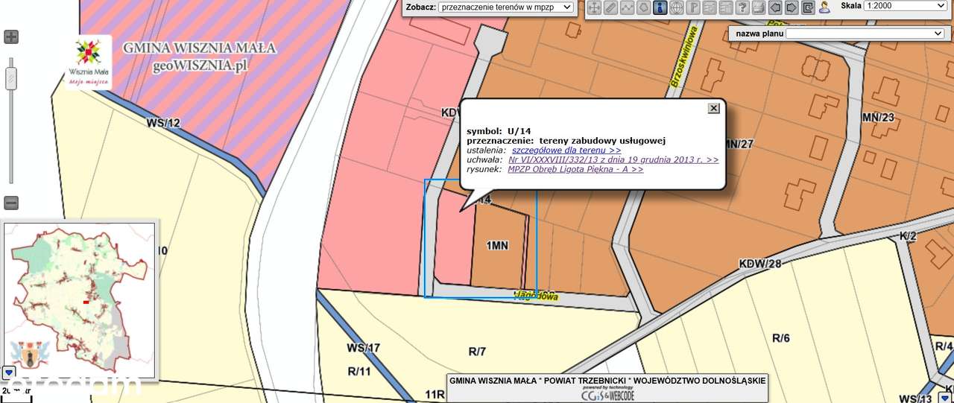Collapse the overview minimap with arrow
The image size is (954, 403).
[x=9, y=372]
